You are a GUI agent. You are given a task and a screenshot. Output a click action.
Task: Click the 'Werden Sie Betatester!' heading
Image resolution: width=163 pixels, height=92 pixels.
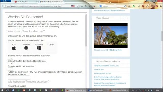pos(25,17)
